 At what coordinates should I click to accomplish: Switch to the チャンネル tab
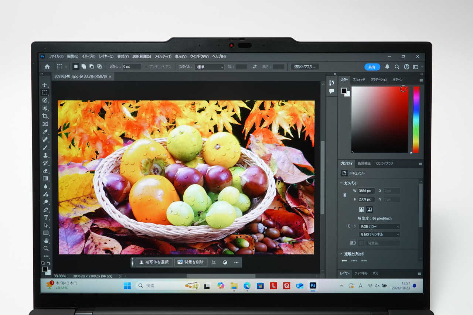point(361,273)
